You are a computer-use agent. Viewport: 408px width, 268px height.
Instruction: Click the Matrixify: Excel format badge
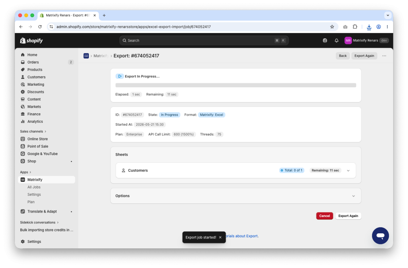click(x=211, y=115)
